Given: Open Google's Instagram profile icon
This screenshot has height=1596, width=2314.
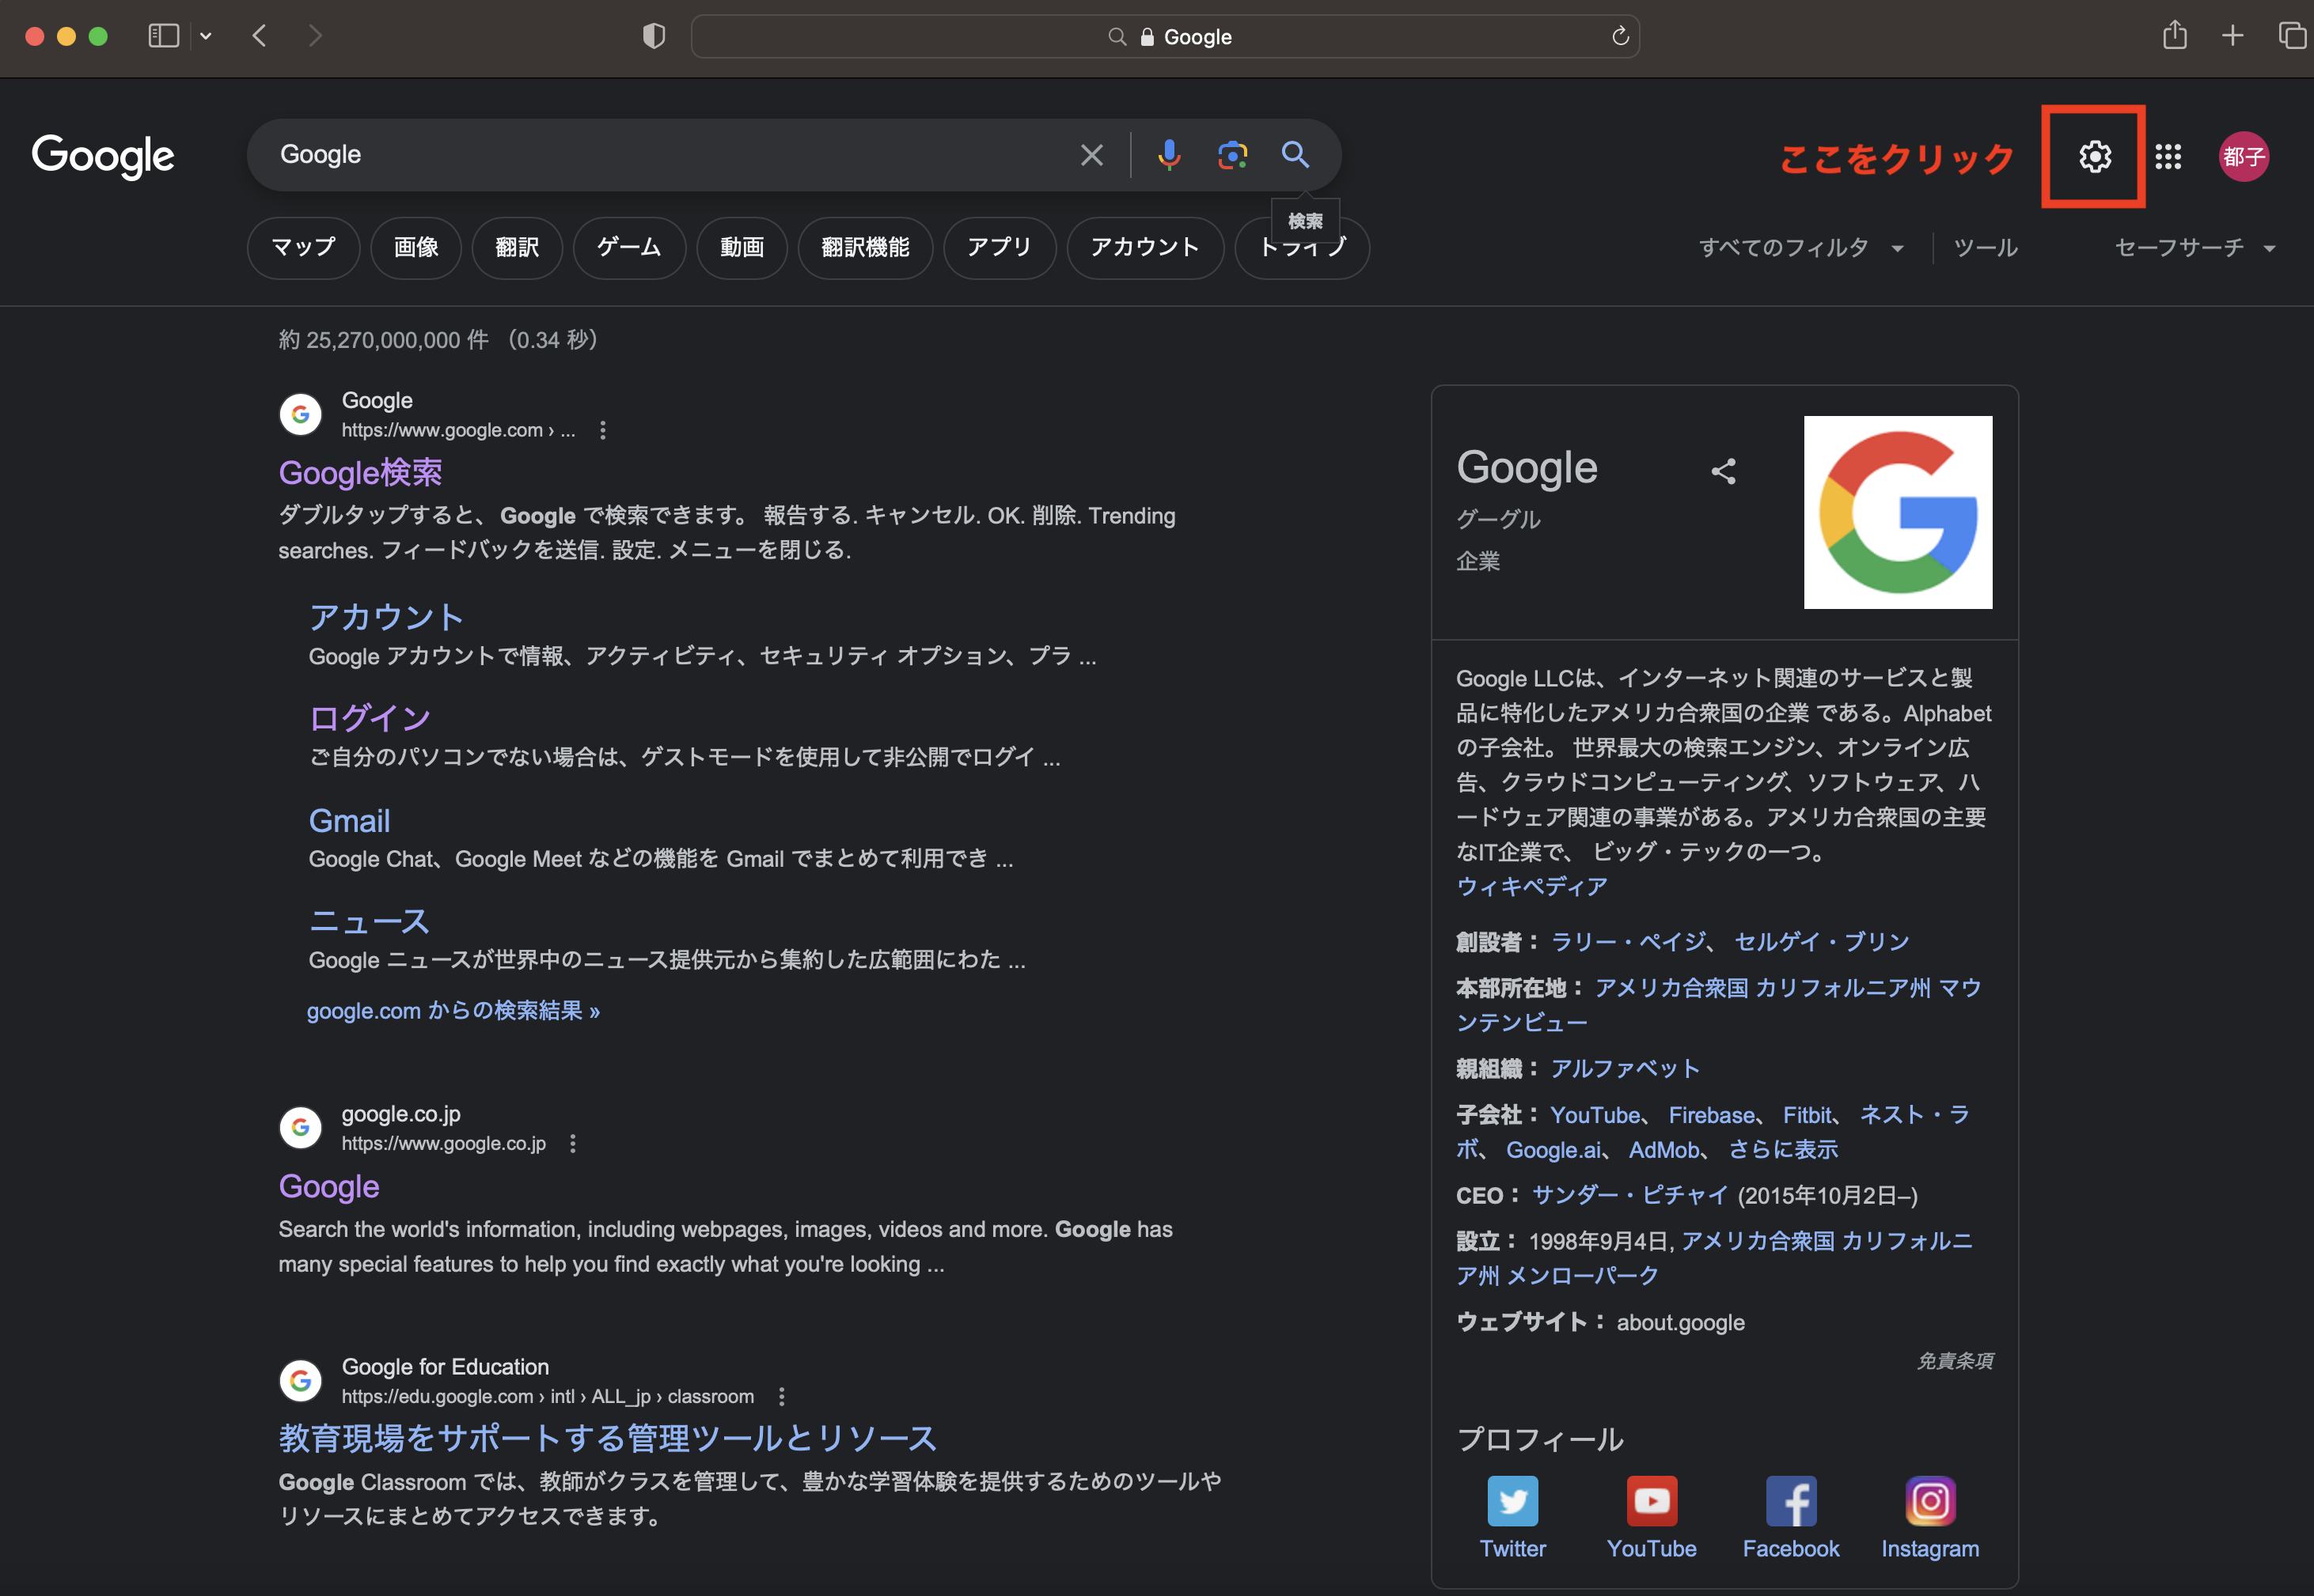Looking at the screenshot, I should [x=1930, y=1501].
